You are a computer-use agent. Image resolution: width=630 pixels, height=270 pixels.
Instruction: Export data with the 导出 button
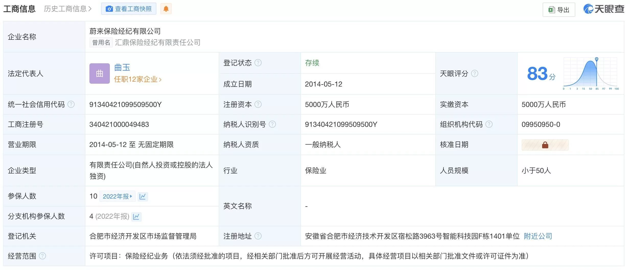click(x=558, y=10)
